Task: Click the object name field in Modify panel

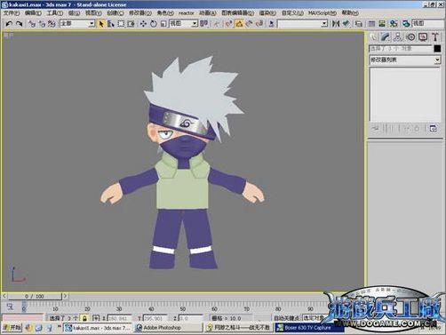Action: point(401,49)
